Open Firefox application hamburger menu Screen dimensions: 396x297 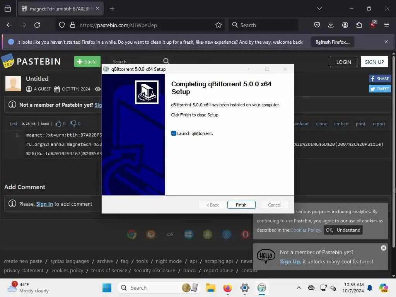[x=386, y=25]
